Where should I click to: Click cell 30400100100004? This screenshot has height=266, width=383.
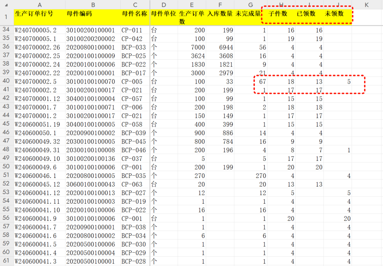click(x=93, y=98)
